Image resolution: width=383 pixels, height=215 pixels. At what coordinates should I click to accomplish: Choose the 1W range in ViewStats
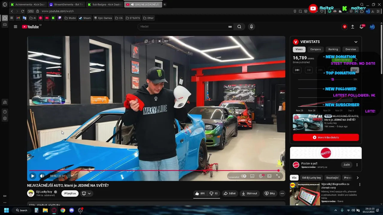pyautogui.click(x=309, y=70)
